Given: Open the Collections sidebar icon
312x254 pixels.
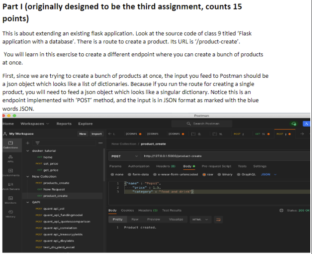Looking at the screenshot, I should pos(11,145).
